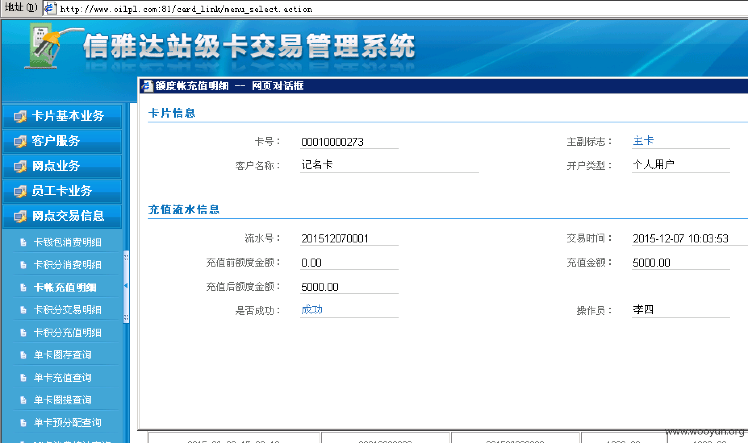Click the 员工卡业务 monitor icon
Screen dimensions: 748x443
(x=20, y=192)
